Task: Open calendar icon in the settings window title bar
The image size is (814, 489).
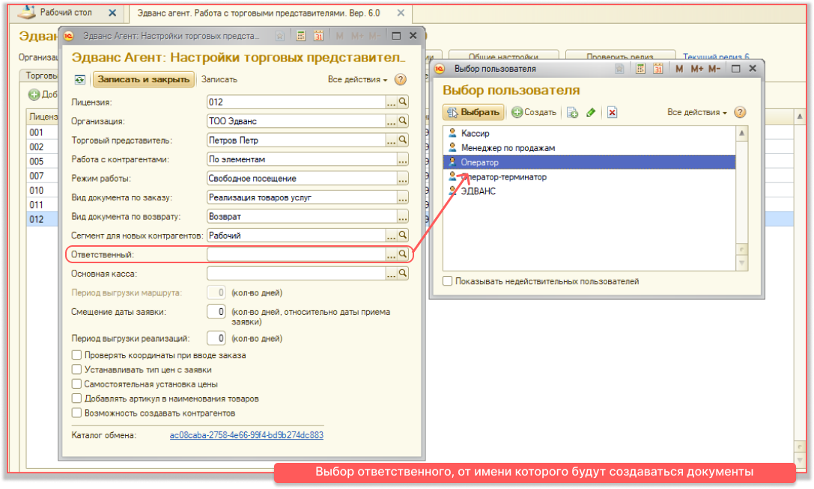Action: click(318, 36)
